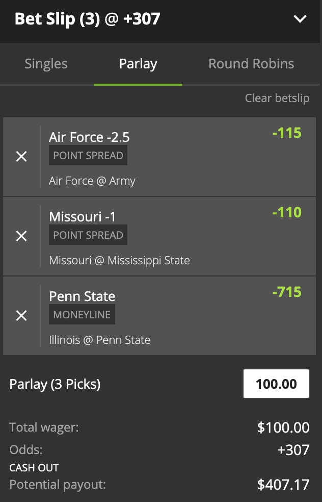This screenshot has height=502, width=322.
Task: Click the Missouri @ Mississippi State matchup
Action: 119,260
